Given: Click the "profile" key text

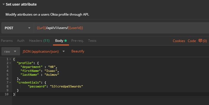Looking at the screenshot, I should (25, 63).
